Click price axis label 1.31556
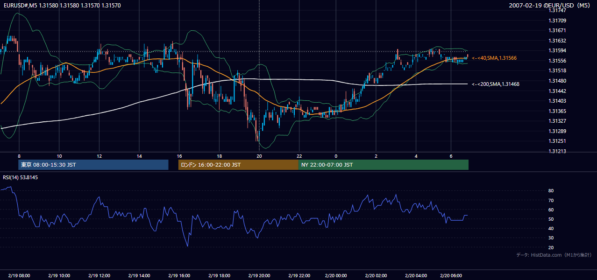The height and width of the screenshot is (280, 597). (x=558, y=61)
